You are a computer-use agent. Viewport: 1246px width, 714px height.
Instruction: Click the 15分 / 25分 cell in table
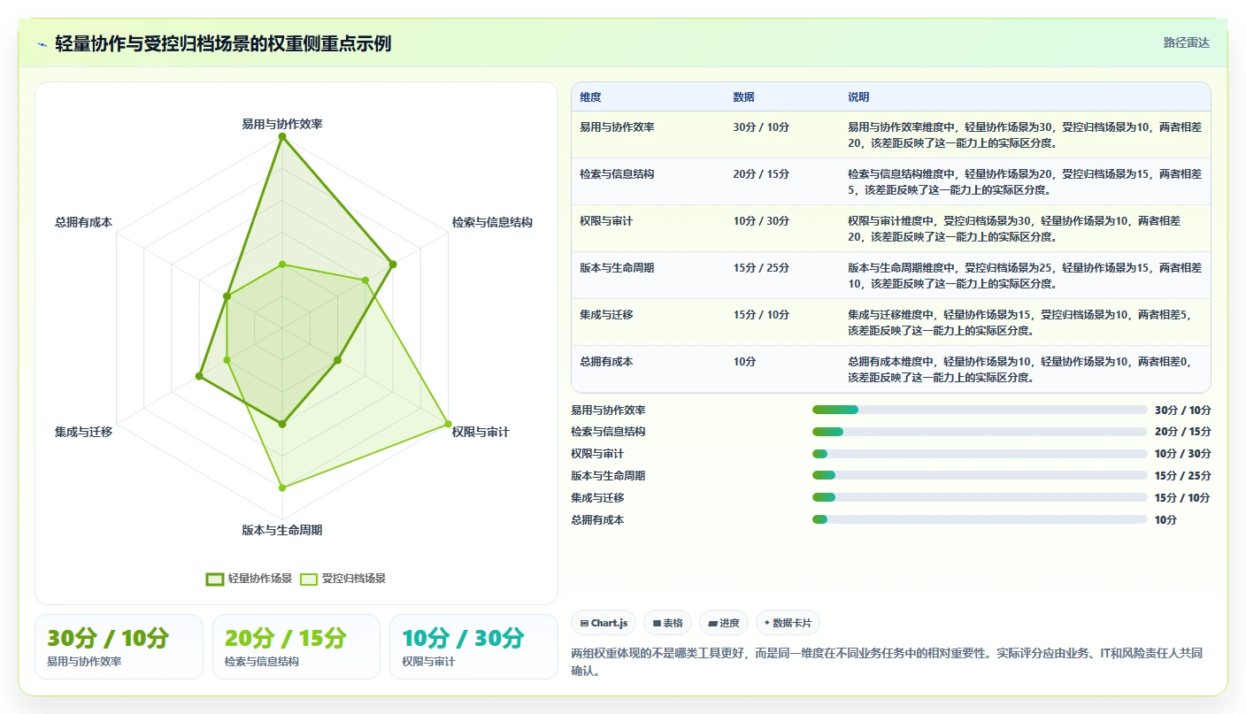point(761,268)
